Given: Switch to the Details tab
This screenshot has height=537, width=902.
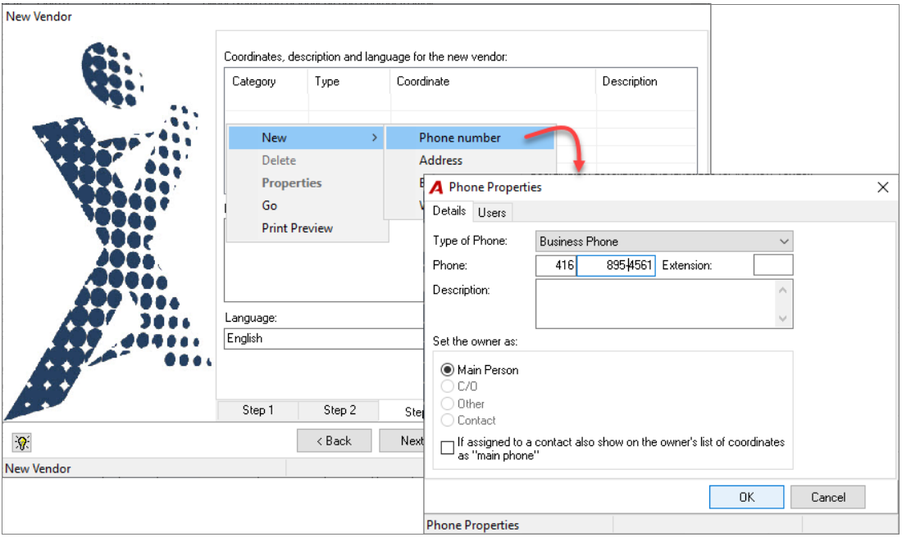Looking at the screenshot, I should 449,210.
